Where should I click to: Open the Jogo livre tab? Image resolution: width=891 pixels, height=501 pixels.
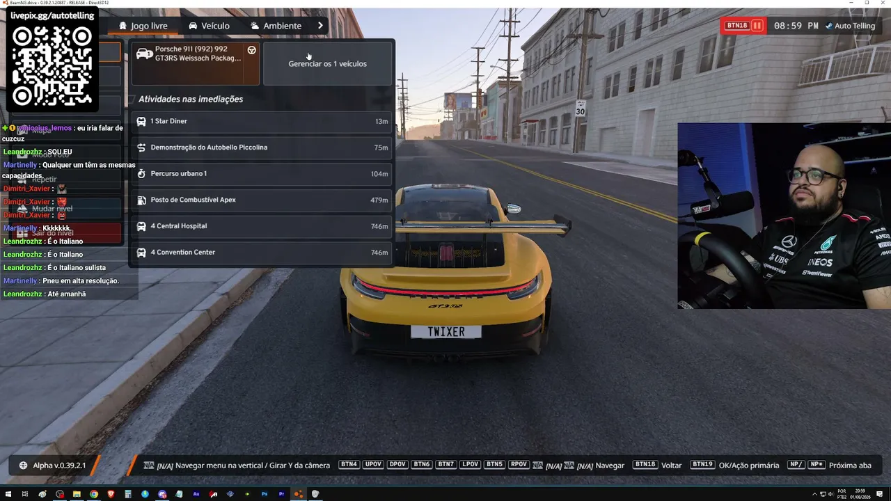(x=143, y=26)
